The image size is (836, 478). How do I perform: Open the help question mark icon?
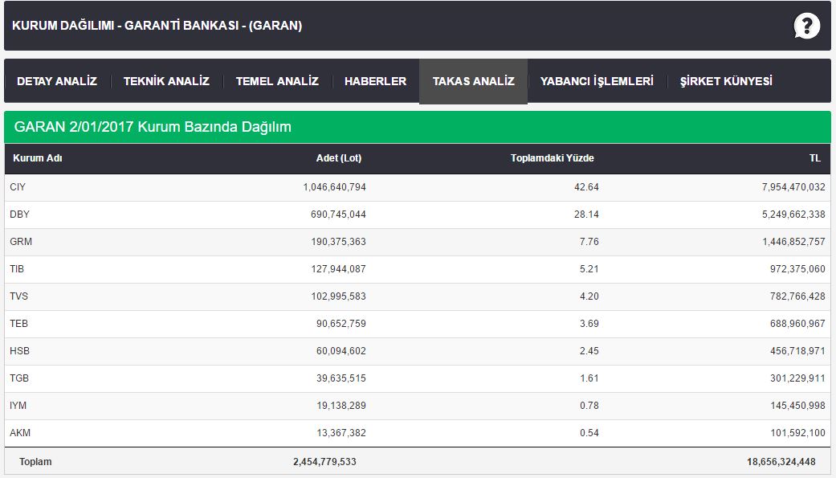point(806,26)
